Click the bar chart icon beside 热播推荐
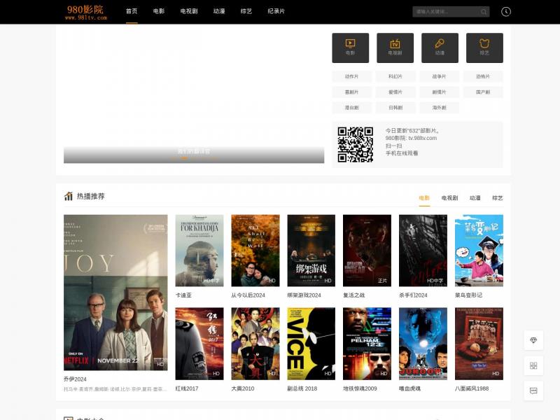 [x=68, y=196]
